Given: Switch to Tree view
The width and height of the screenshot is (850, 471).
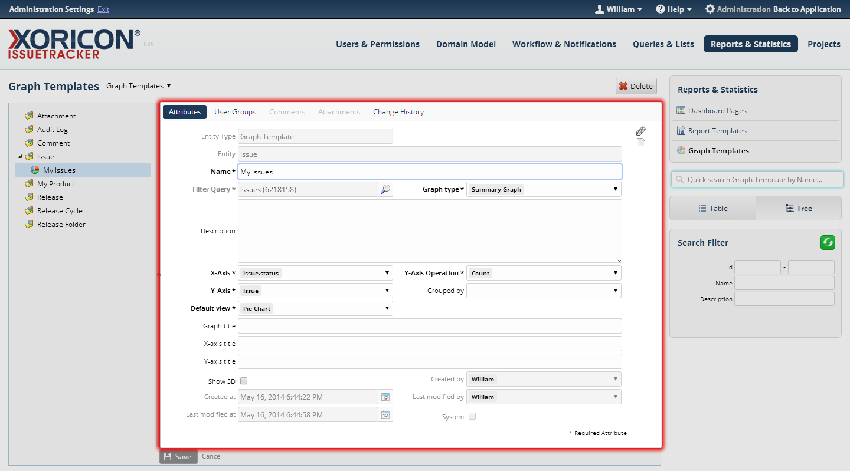Looking at the screenshot, I should [799, 208].
